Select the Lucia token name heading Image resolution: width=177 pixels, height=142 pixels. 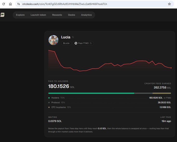[x=66, y=37]
